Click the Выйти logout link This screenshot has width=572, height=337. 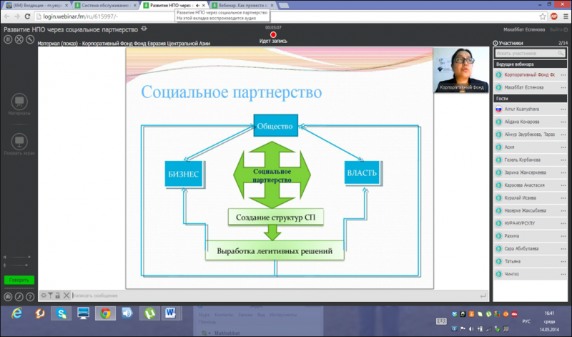[x=558, y=29]
